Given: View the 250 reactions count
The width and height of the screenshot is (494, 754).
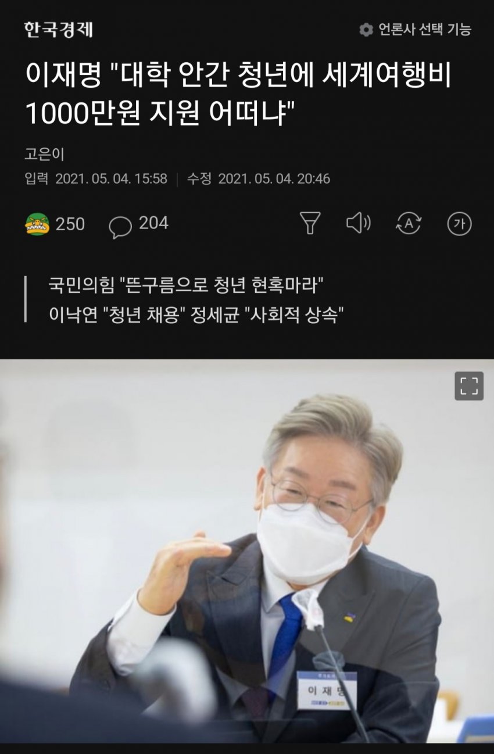Looking at the screenshot, I should tap(70, 224).
